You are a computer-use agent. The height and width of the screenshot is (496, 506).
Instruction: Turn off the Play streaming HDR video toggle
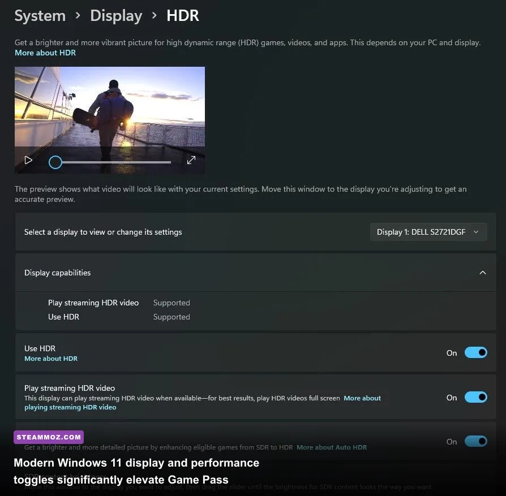[475, 397]
